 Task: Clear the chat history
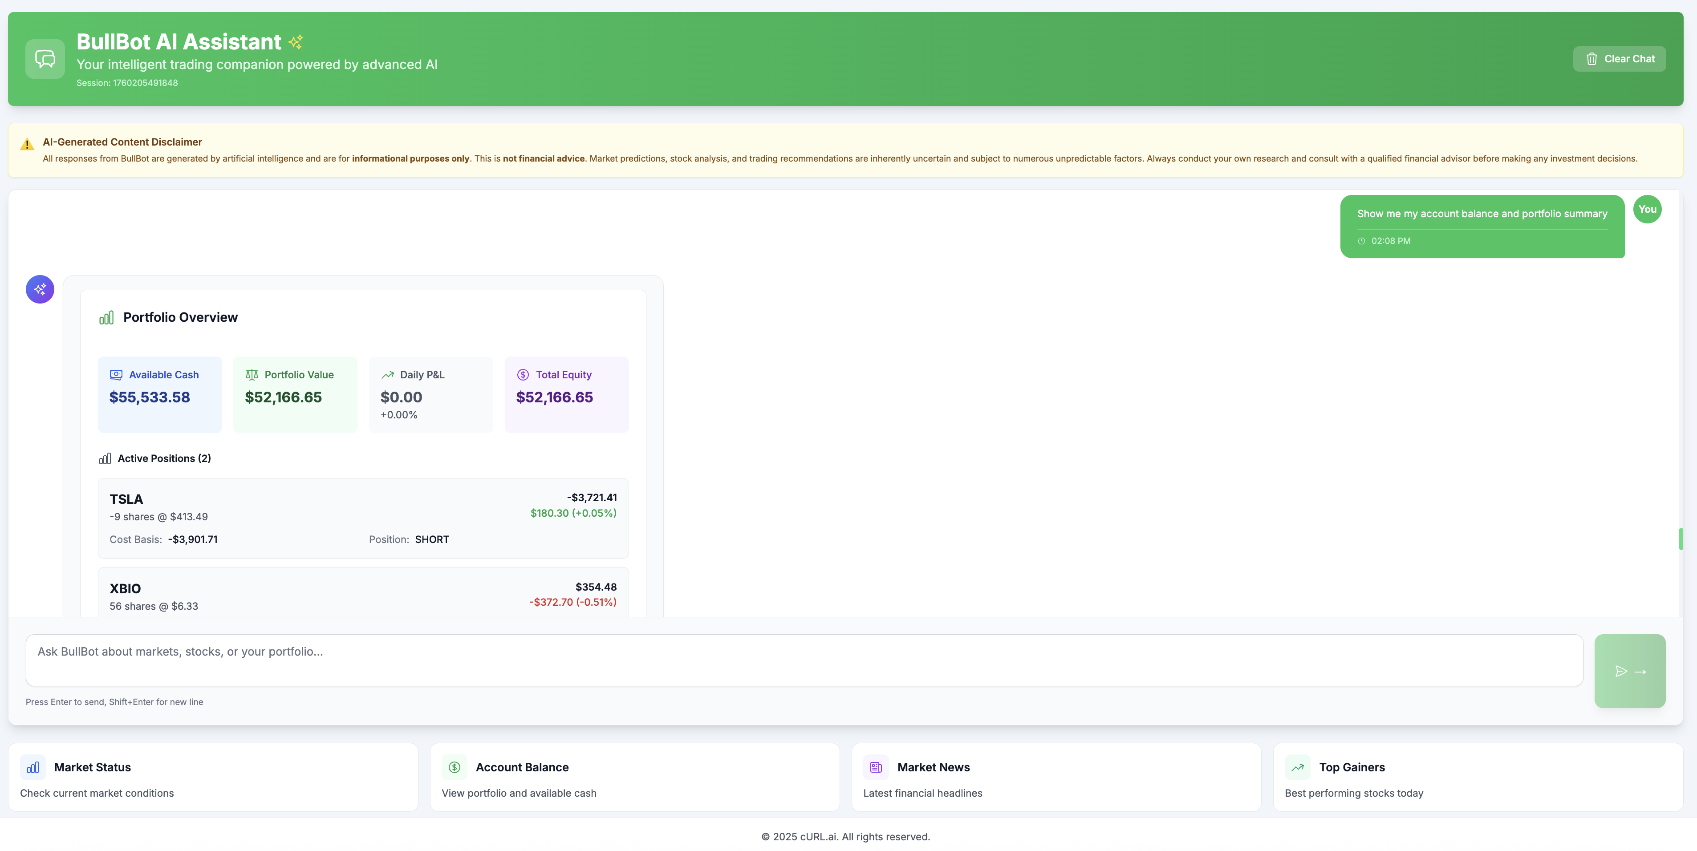[x=1619, y=59]
